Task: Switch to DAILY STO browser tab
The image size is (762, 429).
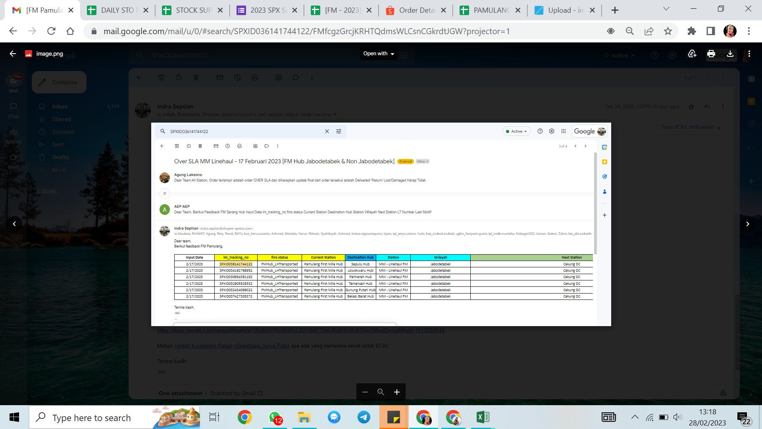Action: (117, 10)
